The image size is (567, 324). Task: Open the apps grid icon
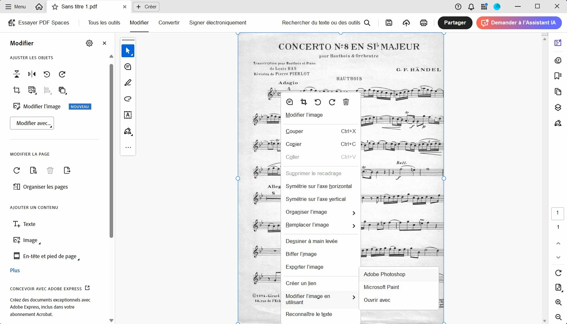coord(484,7)
